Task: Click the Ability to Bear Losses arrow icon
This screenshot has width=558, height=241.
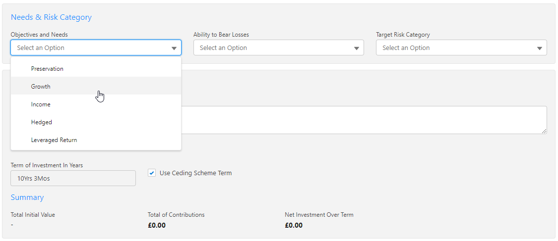Action: (x=357, y=48)
